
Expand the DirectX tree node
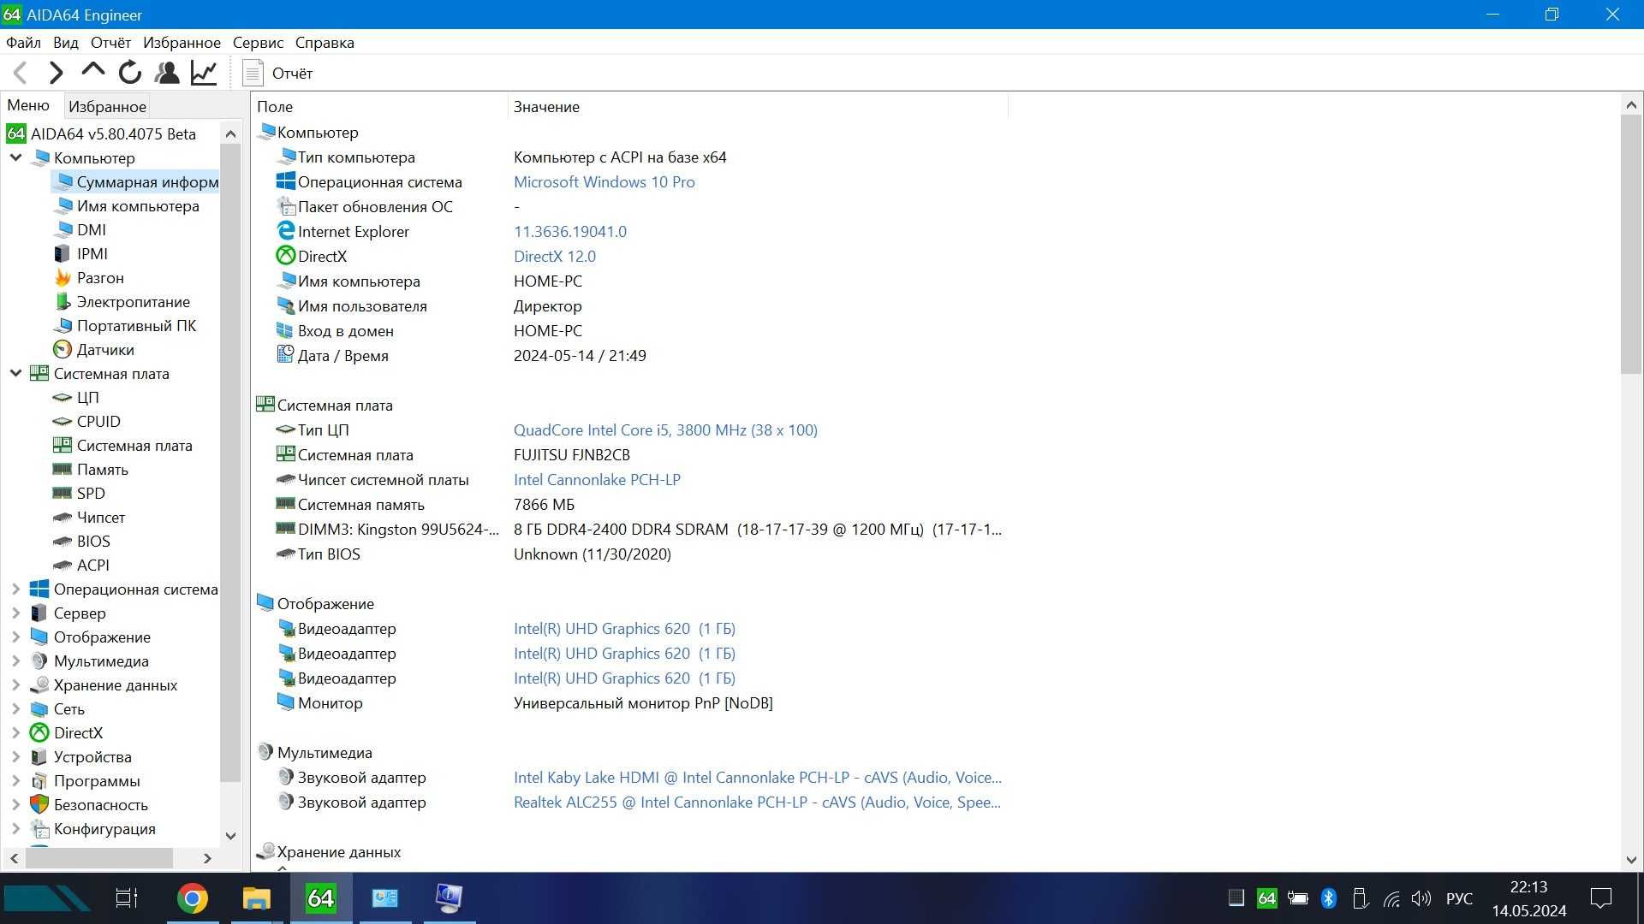(x=15, y=733)
